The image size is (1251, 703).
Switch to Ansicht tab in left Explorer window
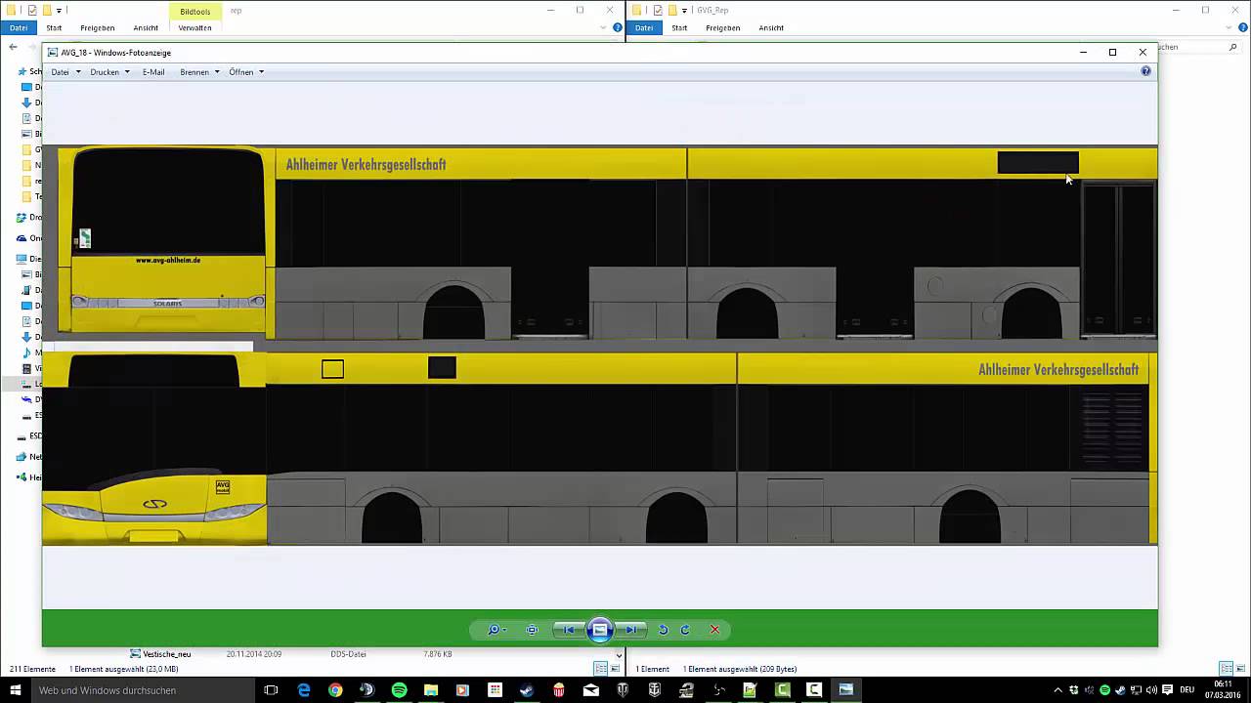[146, 27]
